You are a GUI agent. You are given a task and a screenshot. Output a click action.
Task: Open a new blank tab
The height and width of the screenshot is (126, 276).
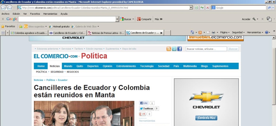(167, 33)
